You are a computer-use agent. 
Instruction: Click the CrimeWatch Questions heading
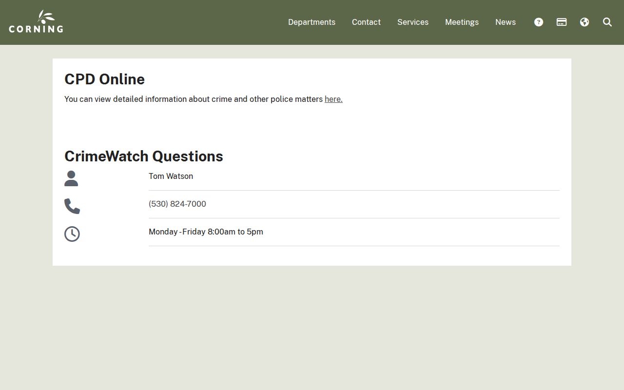click(x=144, y=156)
